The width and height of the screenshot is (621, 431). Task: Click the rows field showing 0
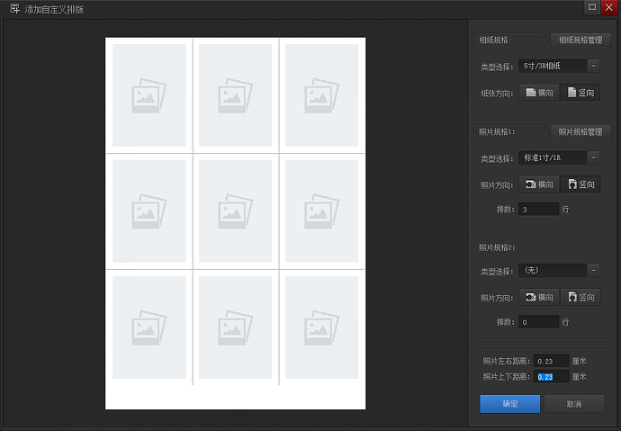[538, 322]
